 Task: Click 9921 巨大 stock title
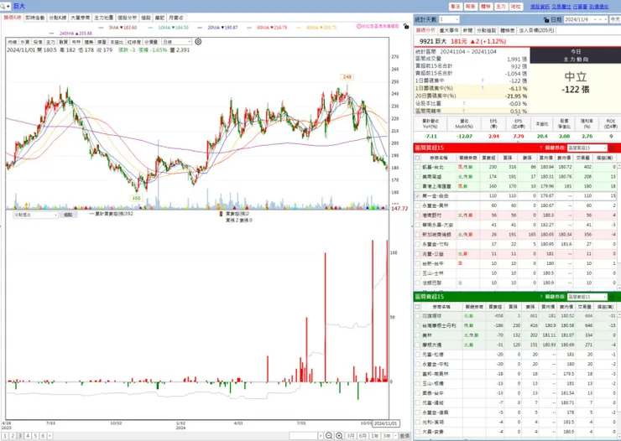[433, 41]
